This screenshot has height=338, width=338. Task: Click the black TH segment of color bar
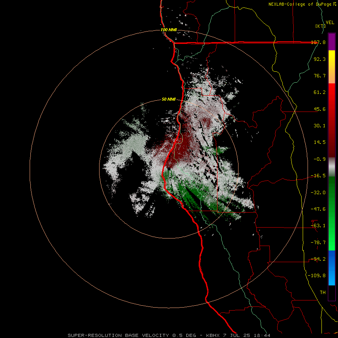click(332, 293)
